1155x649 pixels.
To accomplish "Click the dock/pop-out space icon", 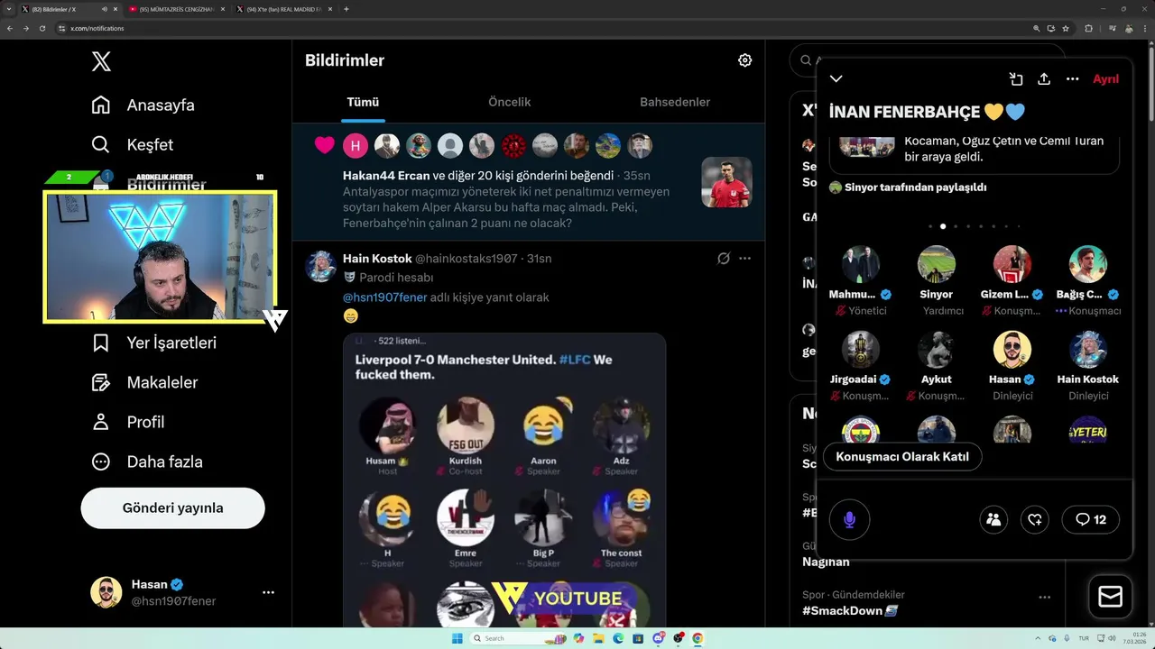I will coord(1016,78).
